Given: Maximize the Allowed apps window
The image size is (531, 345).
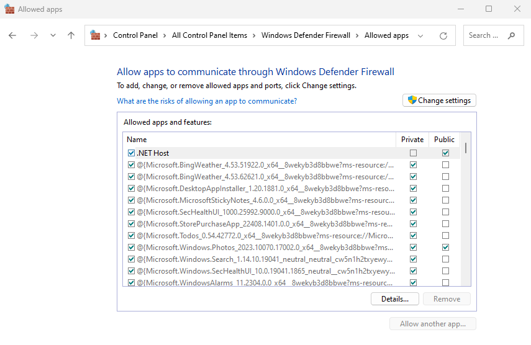Looking at the screenshot, I should [x=489, y=9].
